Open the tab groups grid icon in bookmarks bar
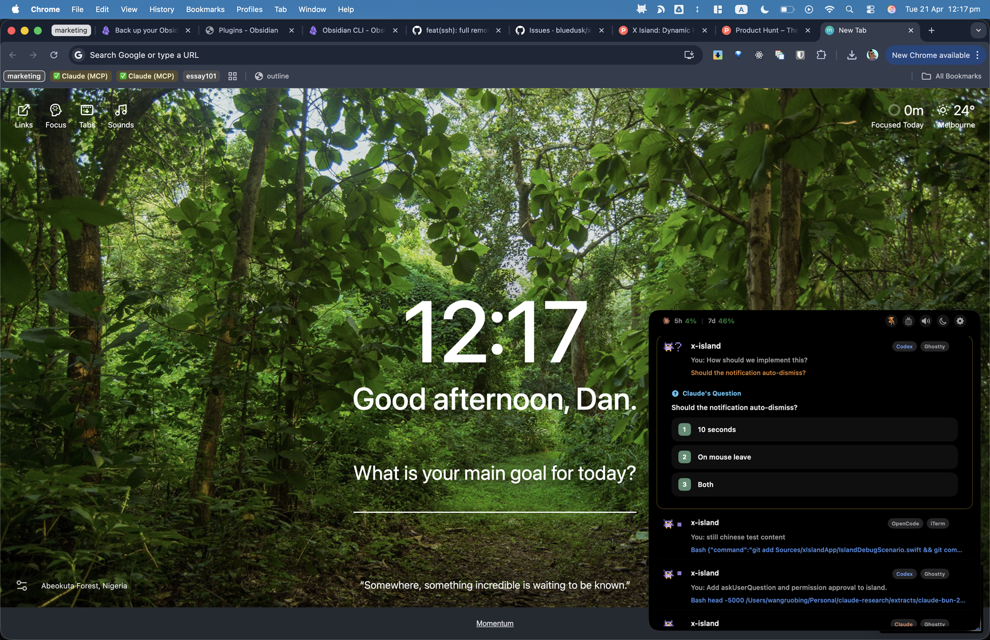990x640 pixels. click(x=233, y=76)
